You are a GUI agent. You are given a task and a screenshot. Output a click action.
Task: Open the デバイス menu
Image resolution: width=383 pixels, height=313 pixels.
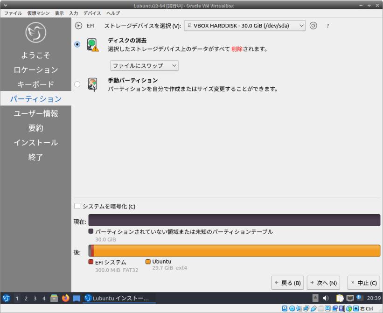(92, 13)
